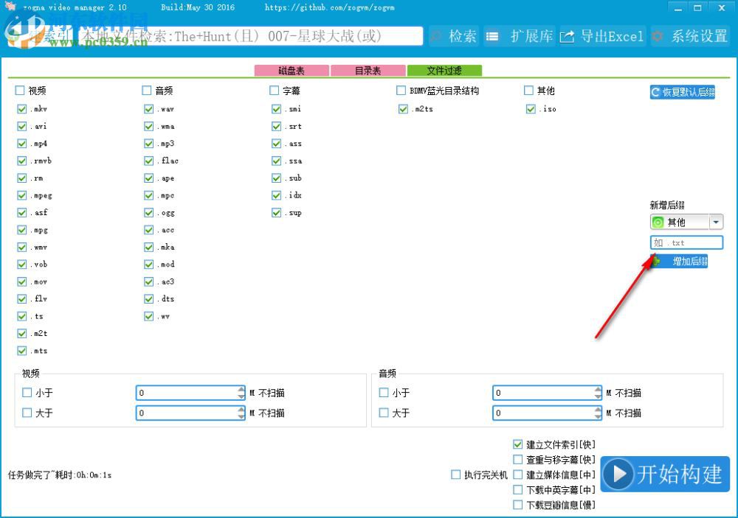Open the 其他 suffix type dropdown
This screenshot has height=518, width=738.
tap(715, 221)
